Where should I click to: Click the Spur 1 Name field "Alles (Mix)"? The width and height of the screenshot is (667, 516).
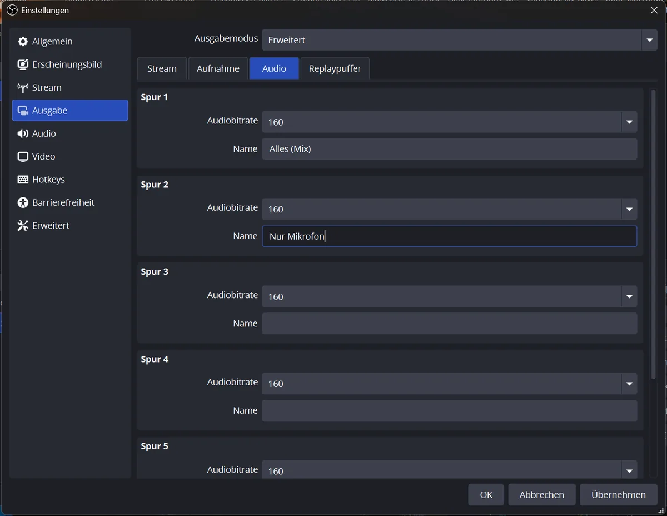(450, 149)
